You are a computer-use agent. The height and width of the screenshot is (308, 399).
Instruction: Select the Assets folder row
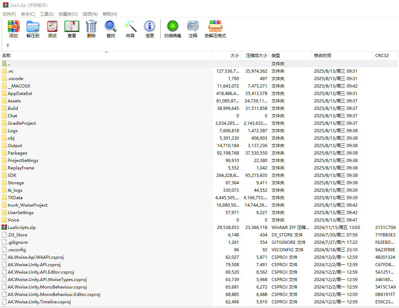[x=15, y=101]
